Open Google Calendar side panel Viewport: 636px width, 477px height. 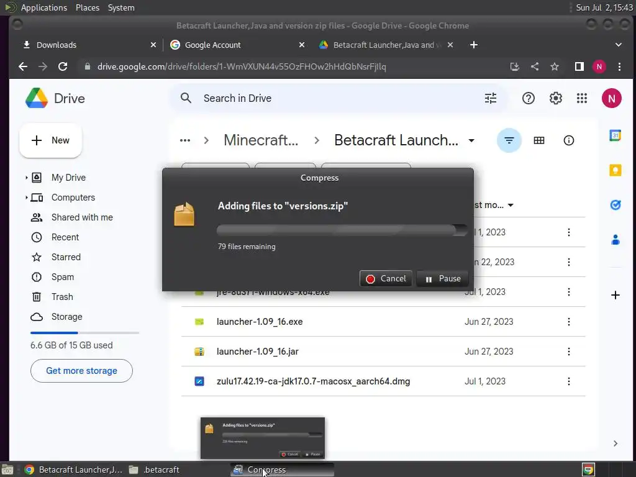point(615,135)
